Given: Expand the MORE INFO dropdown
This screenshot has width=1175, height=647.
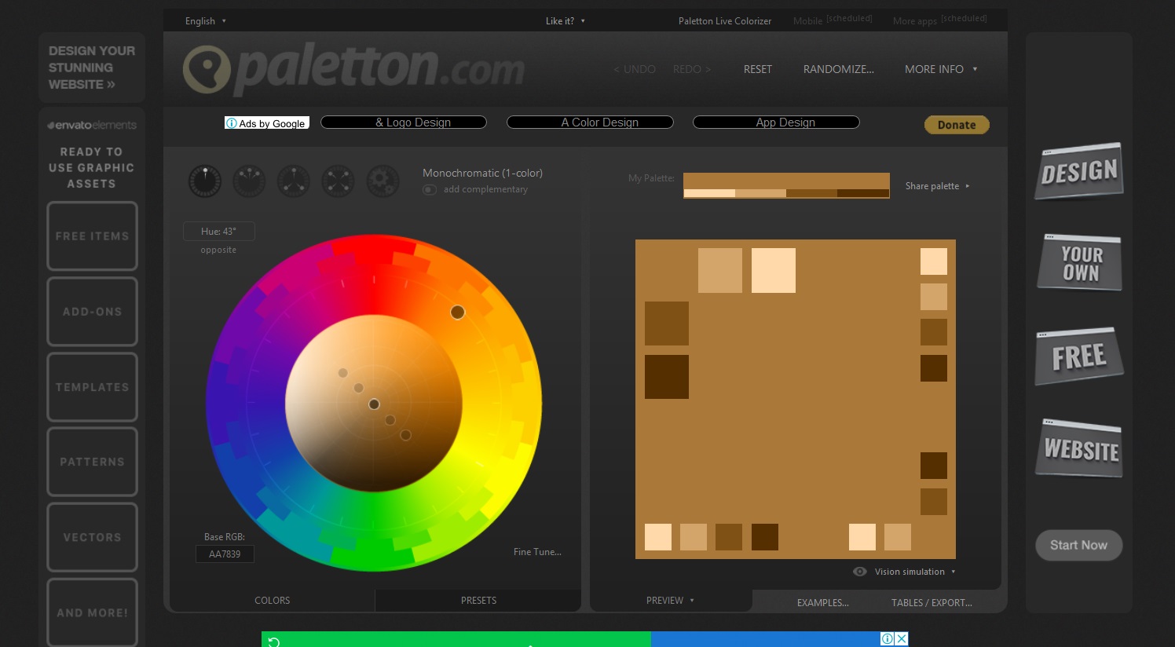Looking at the screenshot, I should pos(940,69).
